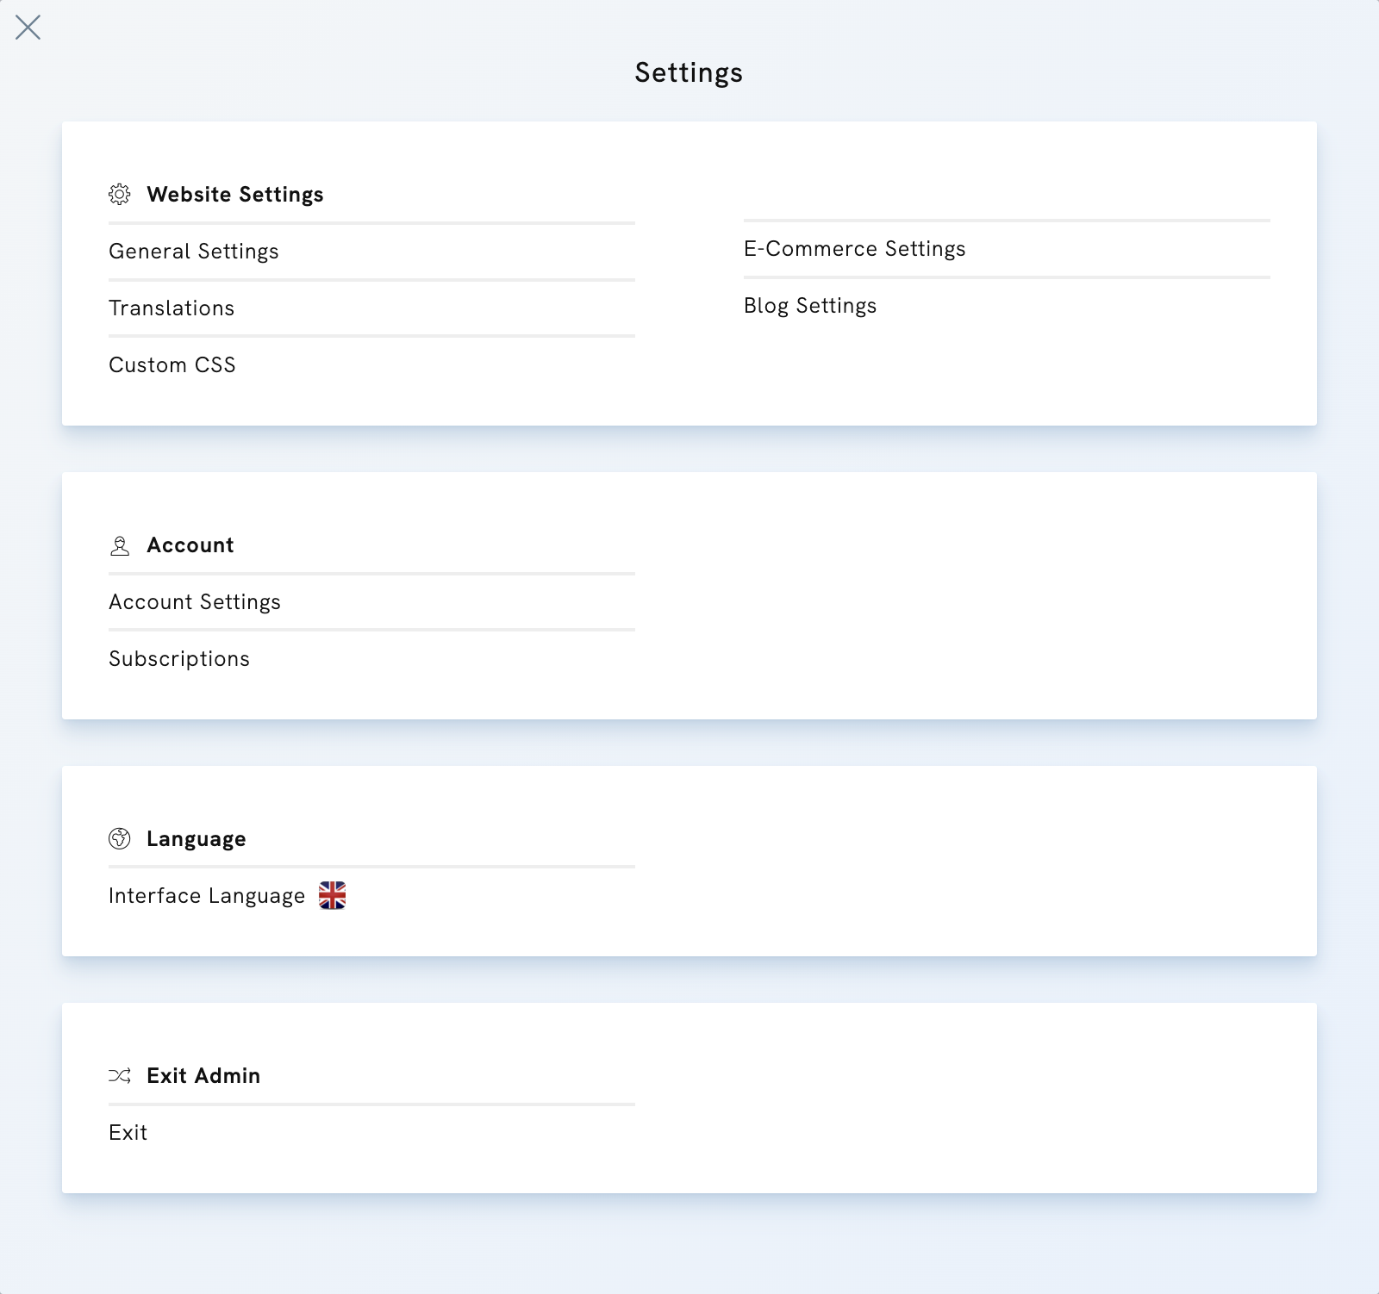Click the gear icon beside Website Settings

click(x=119, y=195)
